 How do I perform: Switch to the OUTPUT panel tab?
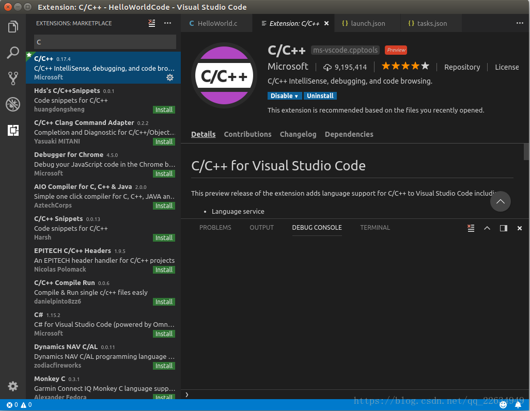(261, 228)
